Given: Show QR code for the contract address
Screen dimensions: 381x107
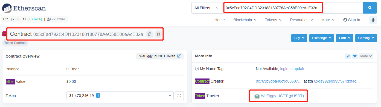Looking at the screenshot, I should point(158,34).
